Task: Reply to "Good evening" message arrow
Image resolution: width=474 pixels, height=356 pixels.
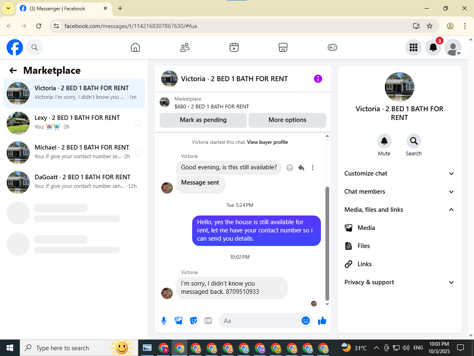Action: tap(301, 168)
